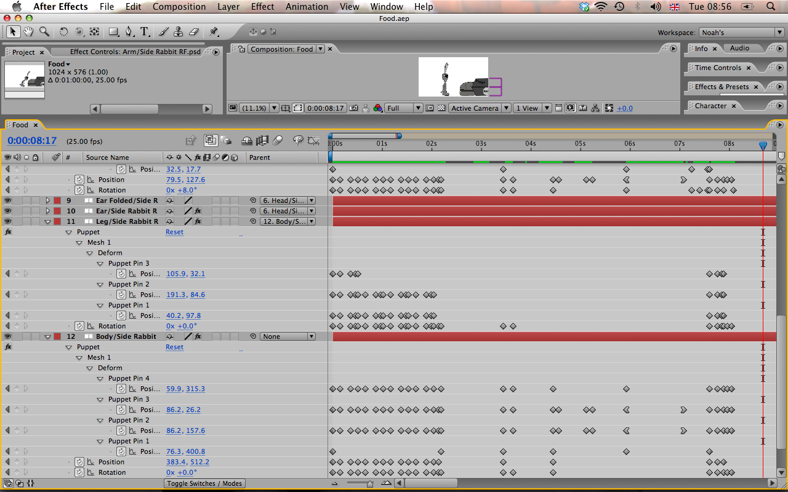Click Reset for Leg layer Puppet
788x492 pixels.
(x=174, y=232)
